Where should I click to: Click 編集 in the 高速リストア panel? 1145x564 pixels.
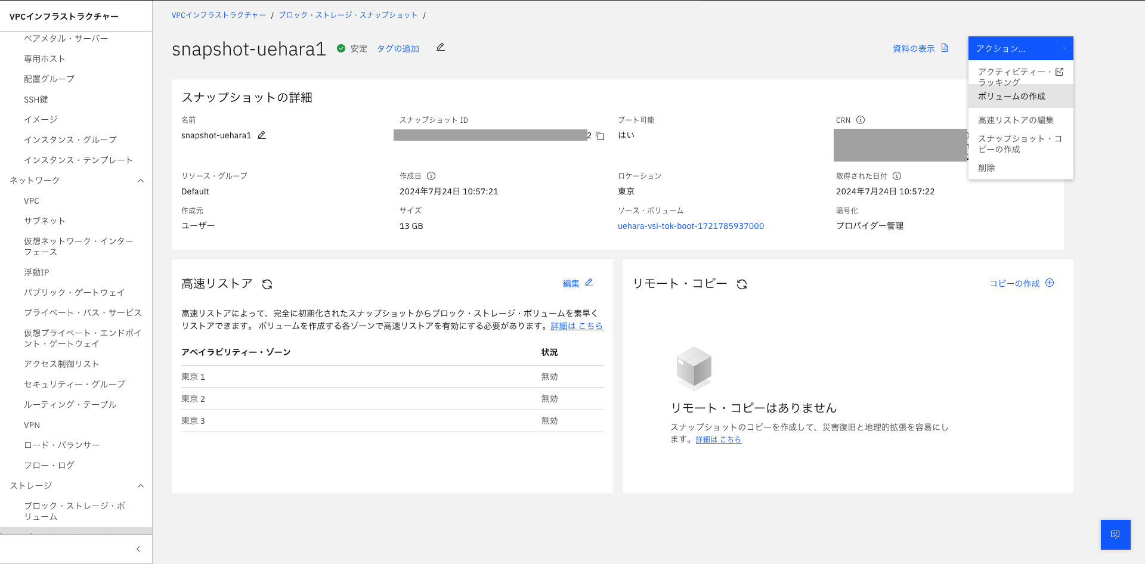point(572,283)
